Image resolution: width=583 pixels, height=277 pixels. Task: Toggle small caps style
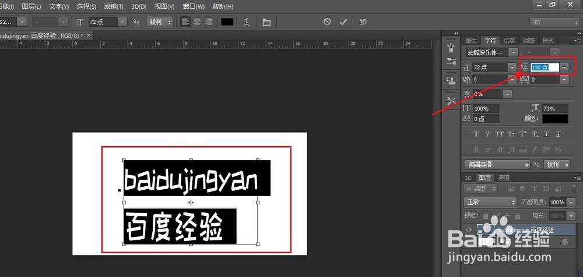(x=512, y=134)
